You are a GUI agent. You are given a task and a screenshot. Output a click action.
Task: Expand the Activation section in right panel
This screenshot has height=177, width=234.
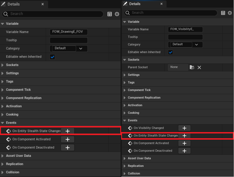125,105
